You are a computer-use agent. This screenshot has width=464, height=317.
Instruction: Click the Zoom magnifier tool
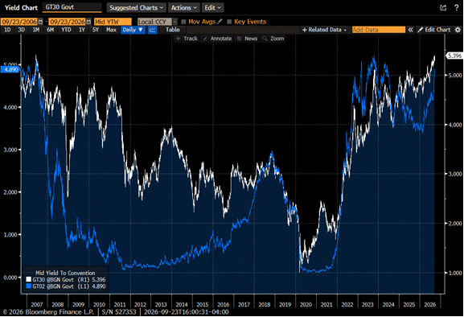point(273,39)
